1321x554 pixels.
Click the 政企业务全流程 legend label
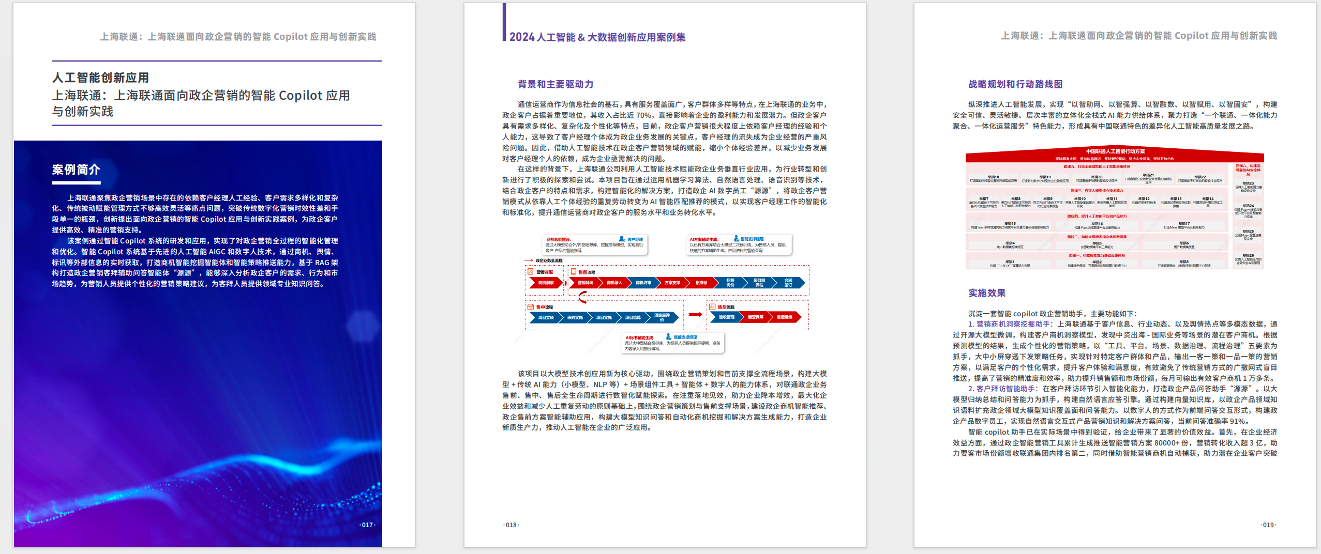[x=549, y=260]
